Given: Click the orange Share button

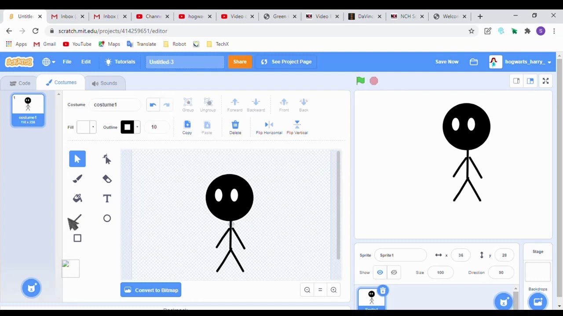Looking at the screenshot, I should pos(240,62).
